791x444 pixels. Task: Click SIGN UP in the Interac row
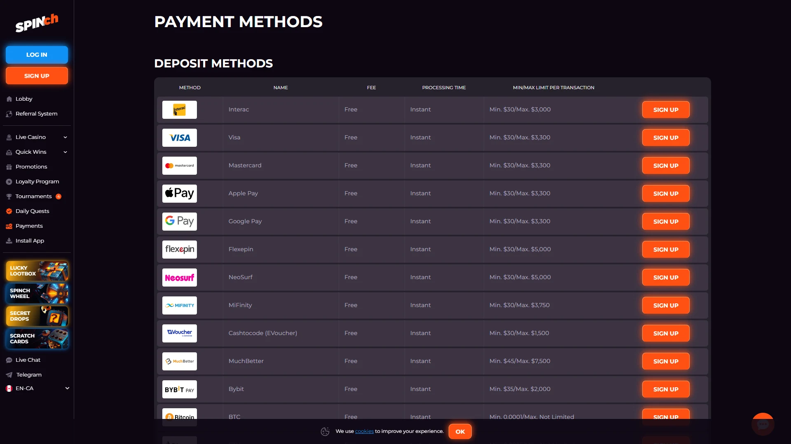(666, 110)
